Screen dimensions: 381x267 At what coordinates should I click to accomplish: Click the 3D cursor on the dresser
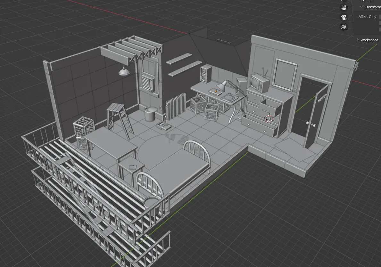pos(269,118)
